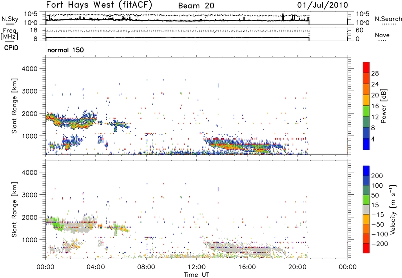402x278 pixels.
Task: Click 'Slant Range [km]' label of power panel
Action: click(x=14, y=106)
